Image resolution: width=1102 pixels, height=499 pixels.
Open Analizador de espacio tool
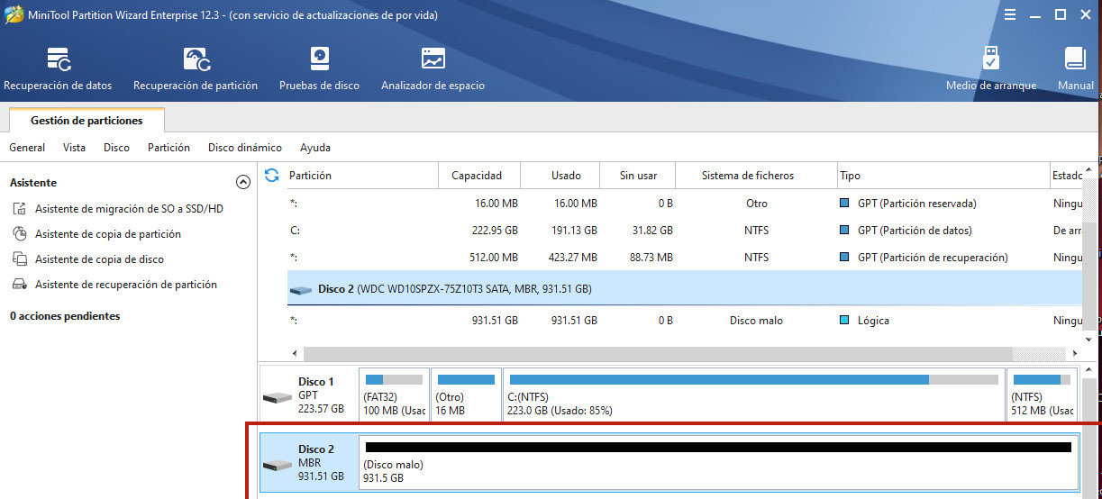pos(433,69)
